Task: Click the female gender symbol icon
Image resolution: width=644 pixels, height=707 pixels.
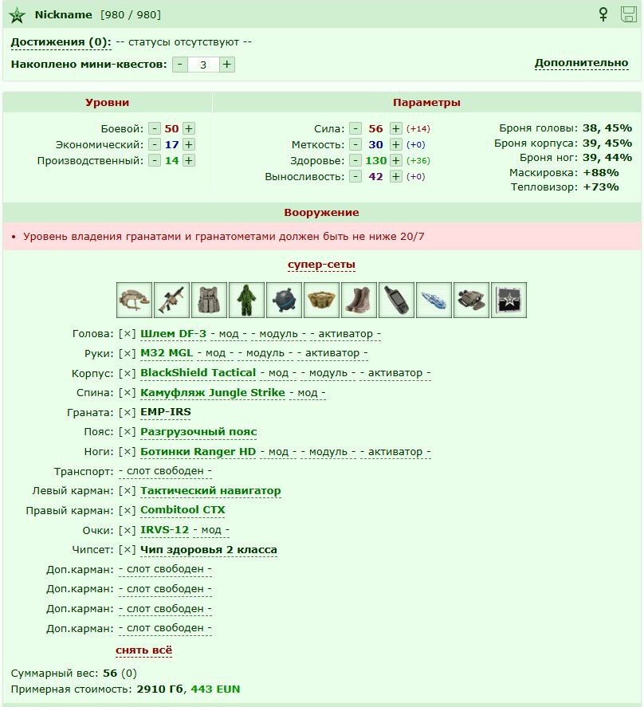Action: pos(603,14)
